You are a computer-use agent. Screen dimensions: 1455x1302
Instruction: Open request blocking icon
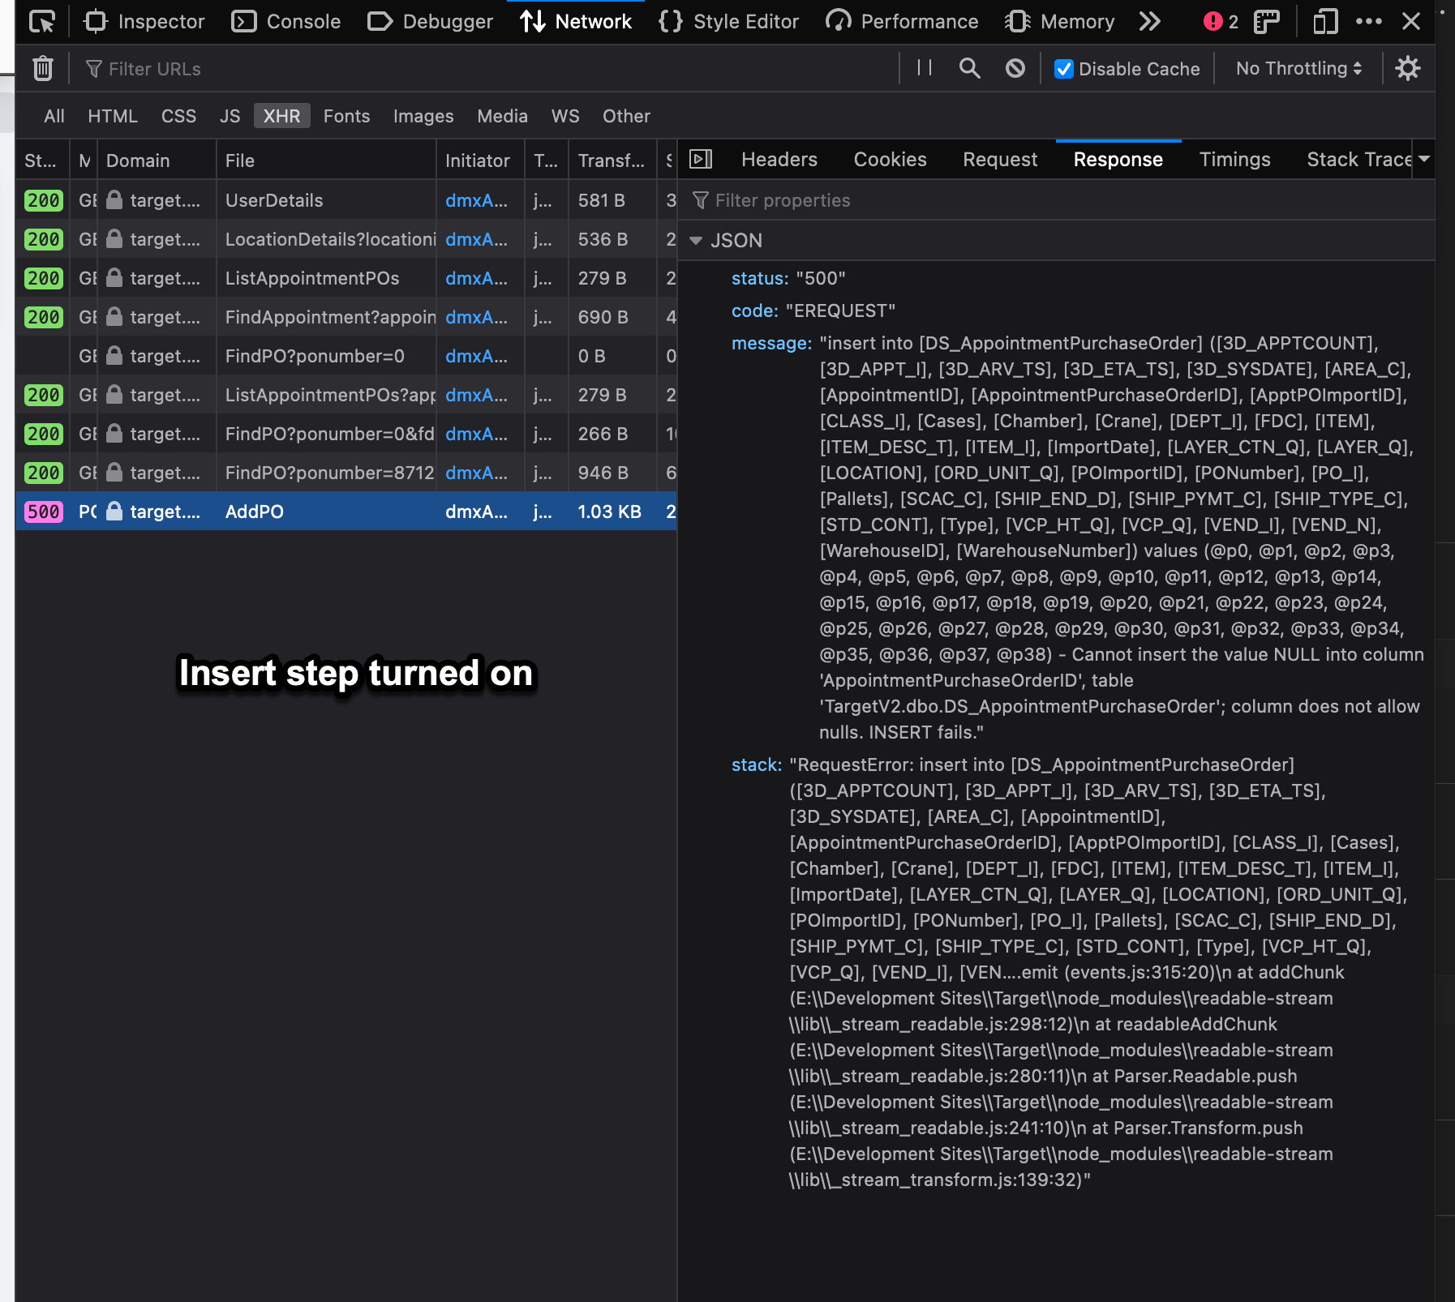point(1015,68)
